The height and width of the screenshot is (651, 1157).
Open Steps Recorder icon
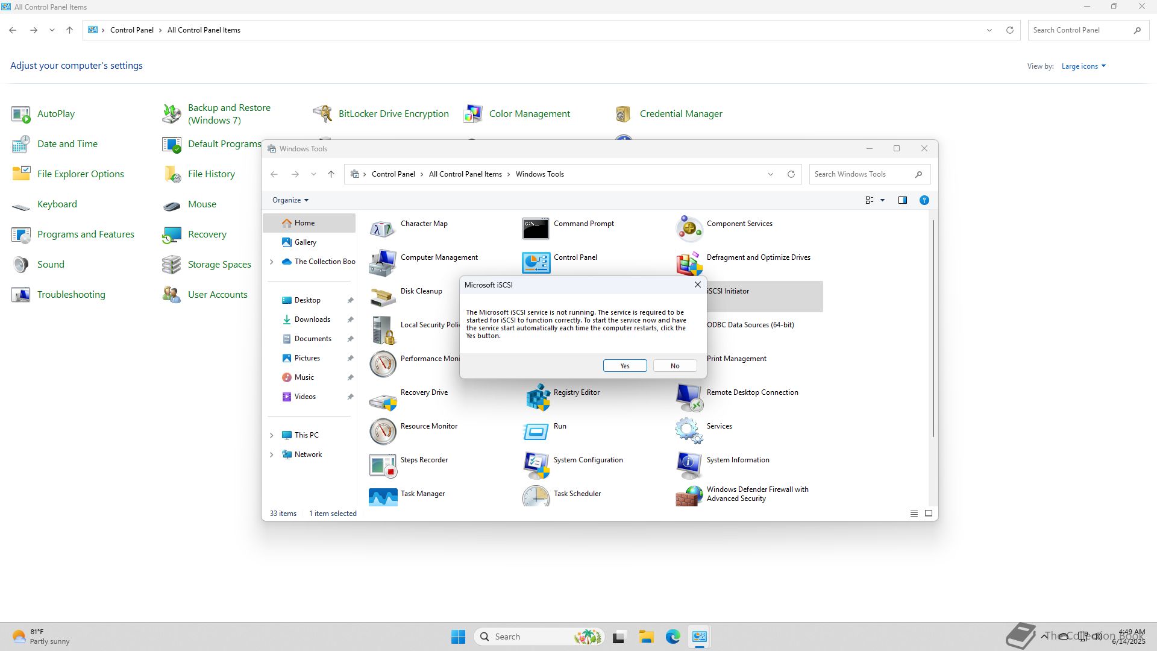coord(383,465)
